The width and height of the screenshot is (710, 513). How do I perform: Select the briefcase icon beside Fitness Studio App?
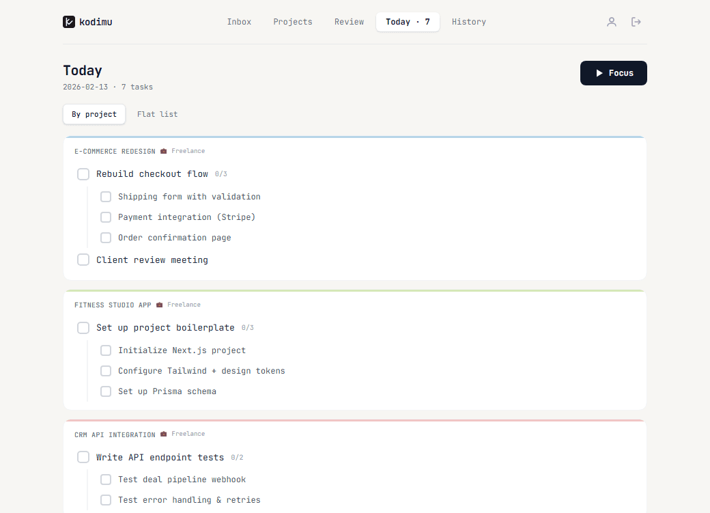(158, 305)
